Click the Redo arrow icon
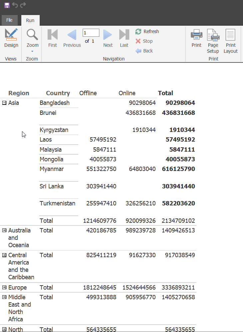Screen dimensions: 243x332 click(23, 5)
